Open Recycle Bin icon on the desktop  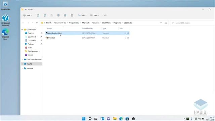click(x=5, y=6)
